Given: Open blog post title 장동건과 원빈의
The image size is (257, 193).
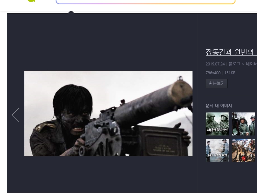Looking at the screenshot, I should [231, 52].
